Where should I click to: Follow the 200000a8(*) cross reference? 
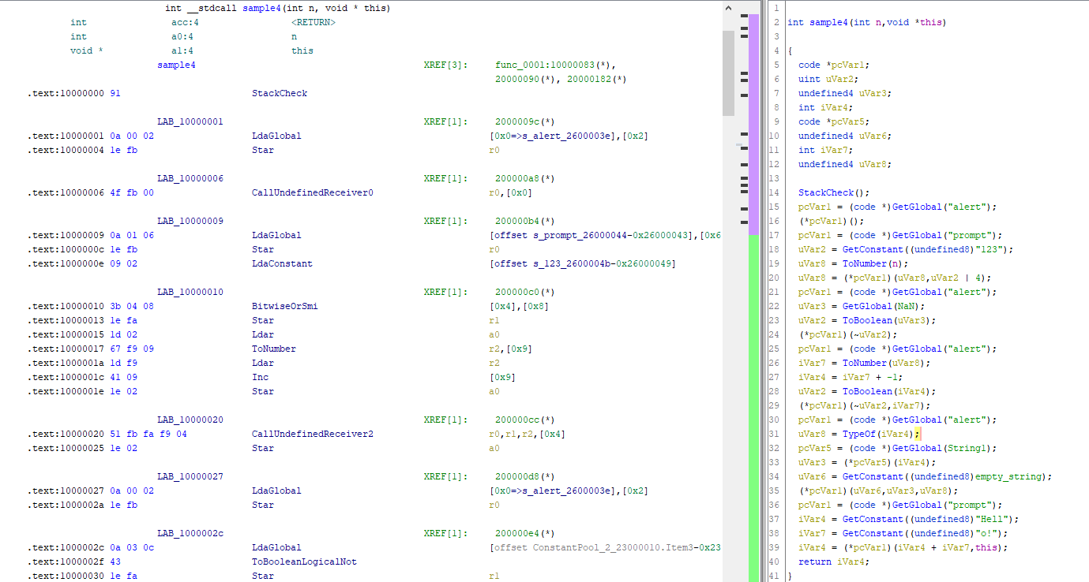pos(525,178)
